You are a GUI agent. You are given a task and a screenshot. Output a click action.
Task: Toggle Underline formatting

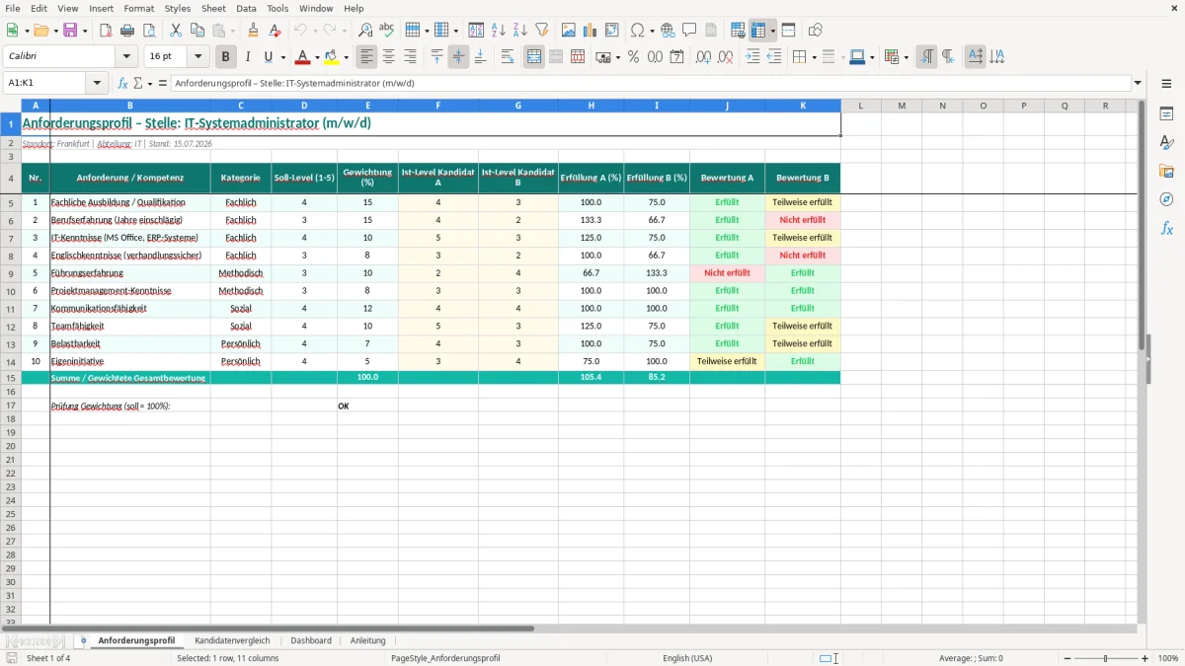[268, 57]
